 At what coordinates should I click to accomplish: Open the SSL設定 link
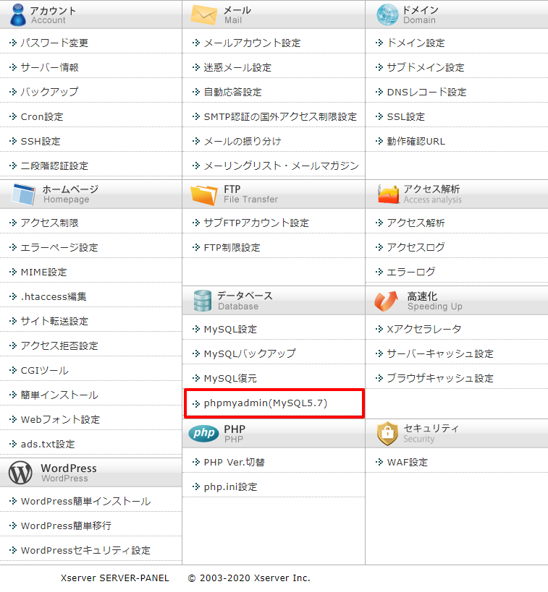406,116
